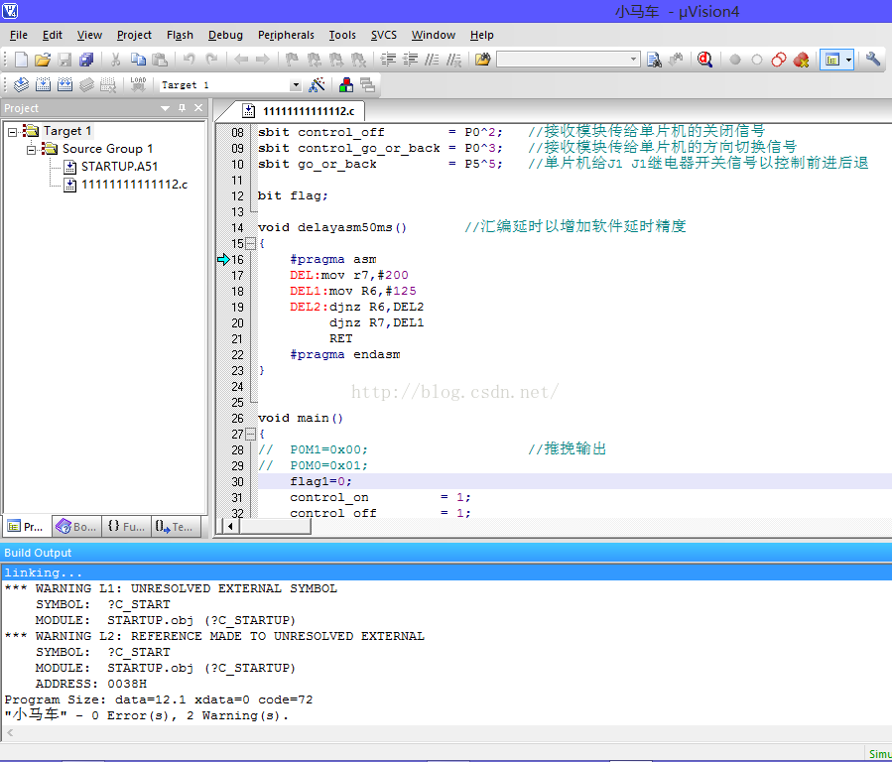
Task: Open the search text combo box dropdown
Action: pyautogui.click(x=633, y=60)
